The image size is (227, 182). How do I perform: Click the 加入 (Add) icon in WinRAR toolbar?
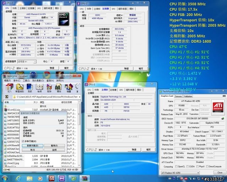(10, 87)
